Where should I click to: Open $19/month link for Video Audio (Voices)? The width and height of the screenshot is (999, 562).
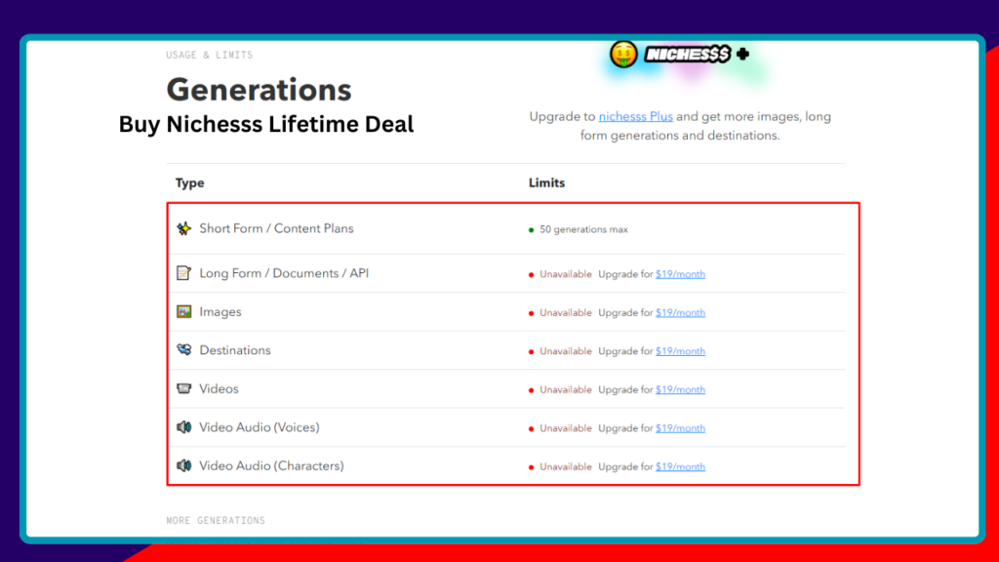680,428
